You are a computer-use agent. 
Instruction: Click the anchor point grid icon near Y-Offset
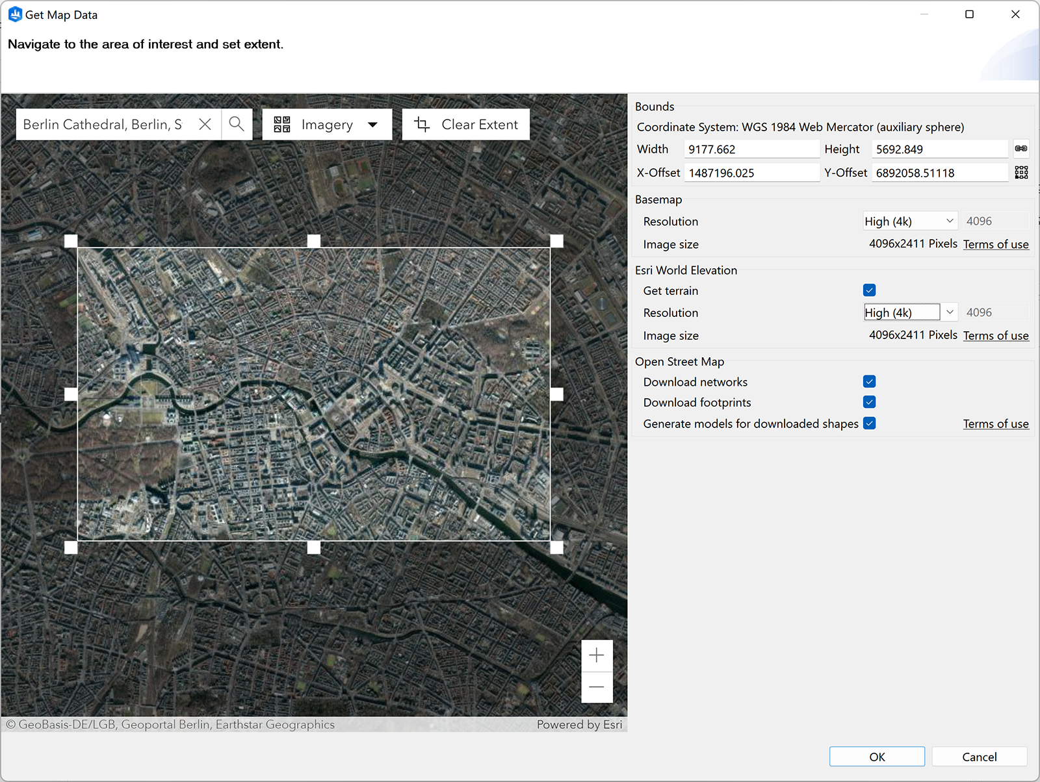point(1021,172)
